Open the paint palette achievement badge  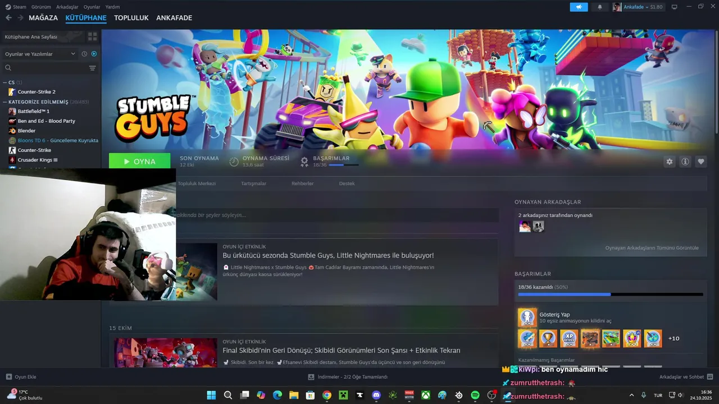click(653, 338)
